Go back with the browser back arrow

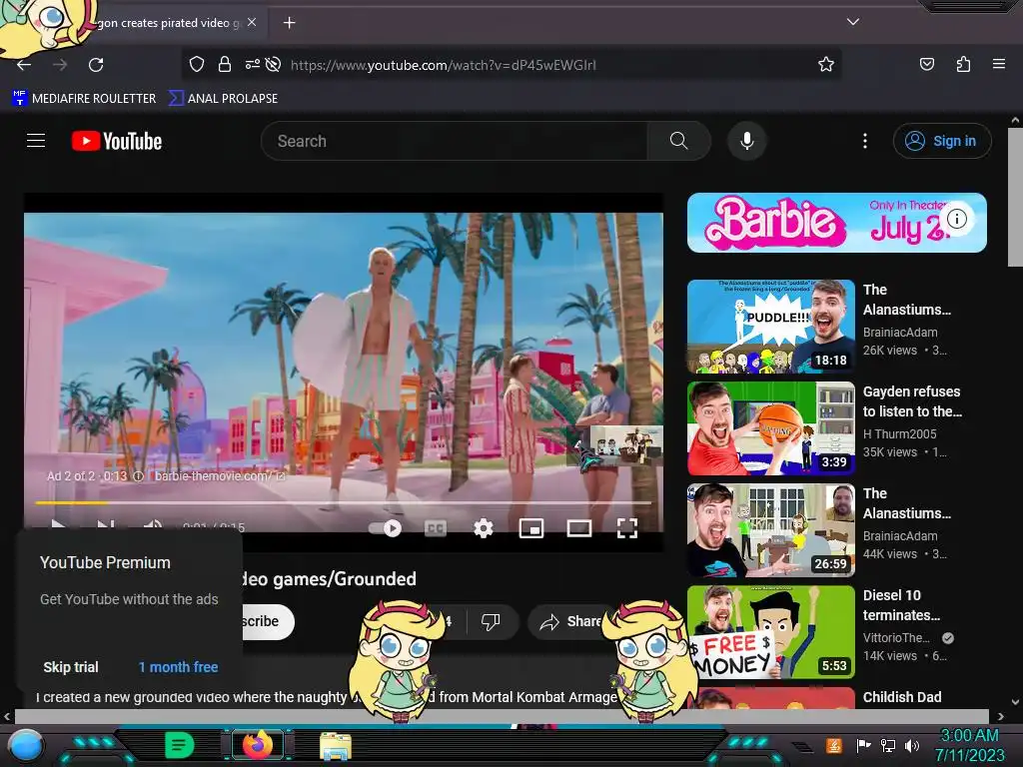click(x=24, y=65)
